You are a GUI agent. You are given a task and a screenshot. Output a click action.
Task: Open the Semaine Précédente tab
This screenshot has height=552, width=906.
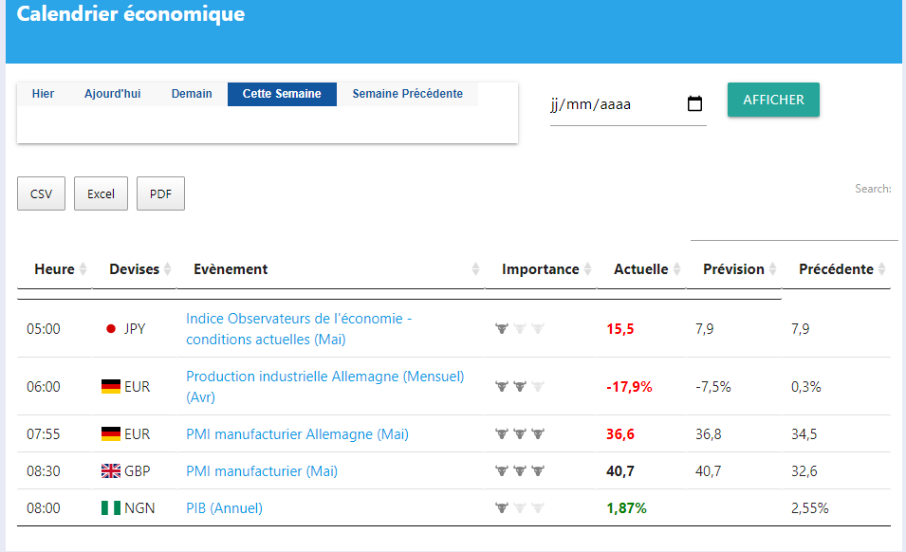(x=407, y=94)
